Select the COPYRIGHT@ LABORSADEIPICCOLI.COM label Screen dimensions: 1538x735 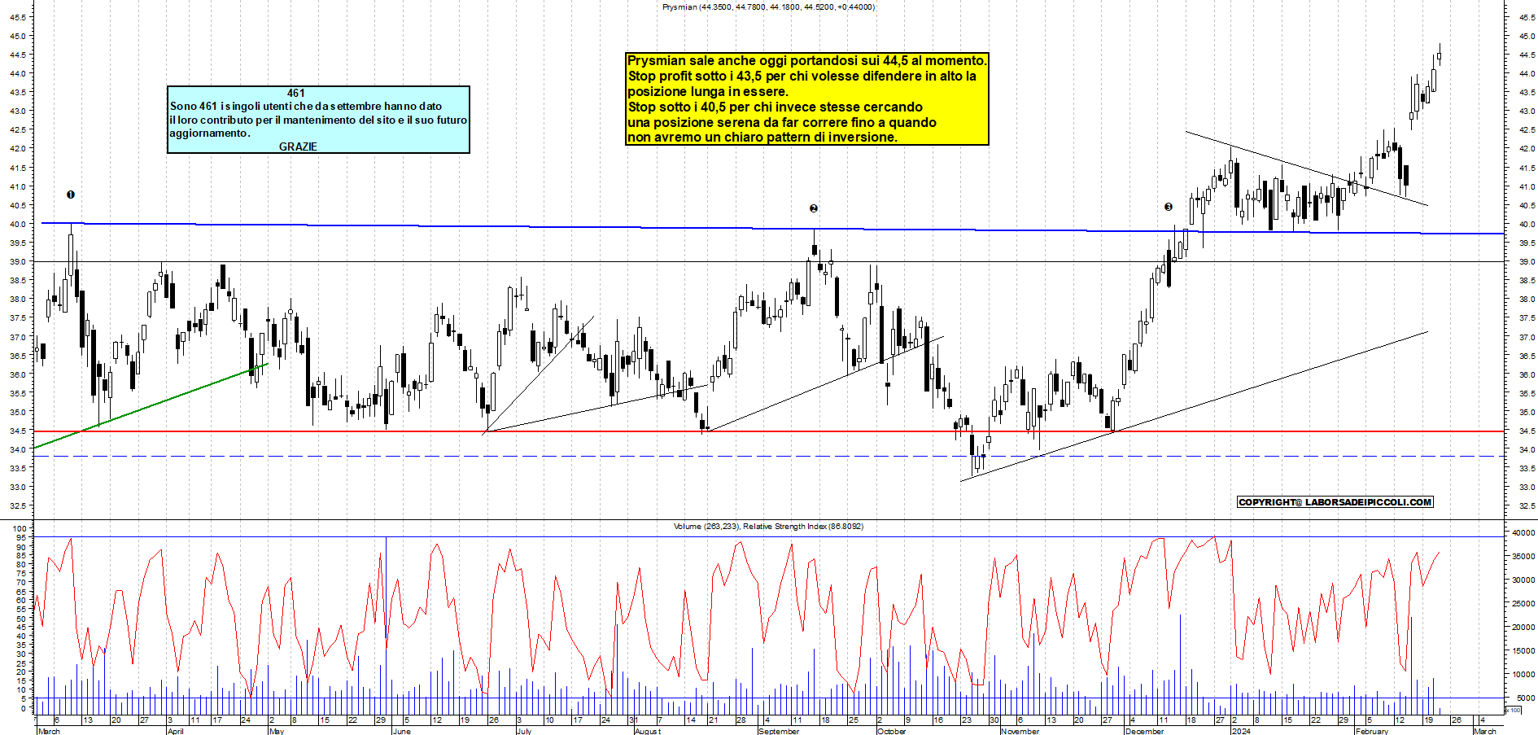[1335, 502]
